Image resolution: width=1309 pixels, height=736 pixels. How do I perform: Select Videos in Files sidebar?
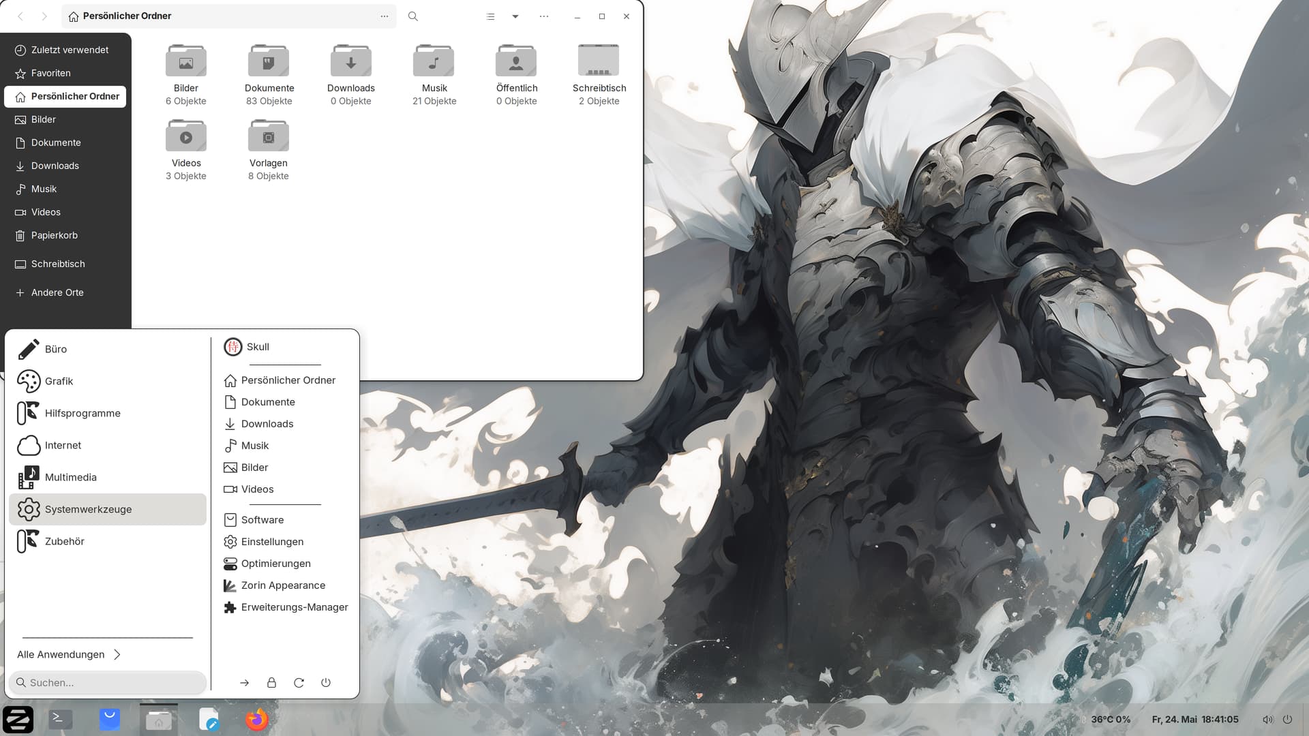click(x=65, y=212)
